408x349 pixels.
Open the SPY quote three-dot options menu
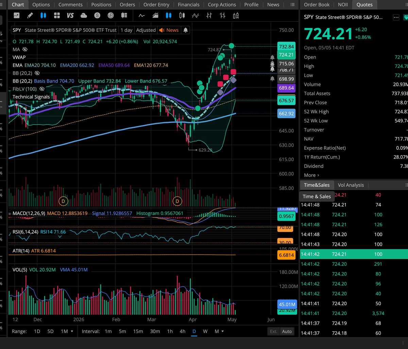[x=396, y=18]
